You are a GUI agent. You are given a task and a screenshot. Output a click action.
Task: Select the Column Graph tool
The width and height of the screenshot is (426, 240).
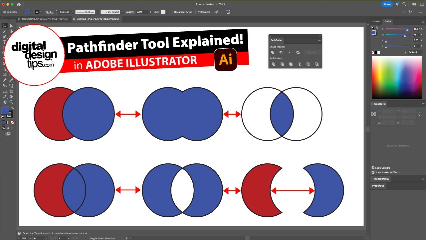pos(5,91)
